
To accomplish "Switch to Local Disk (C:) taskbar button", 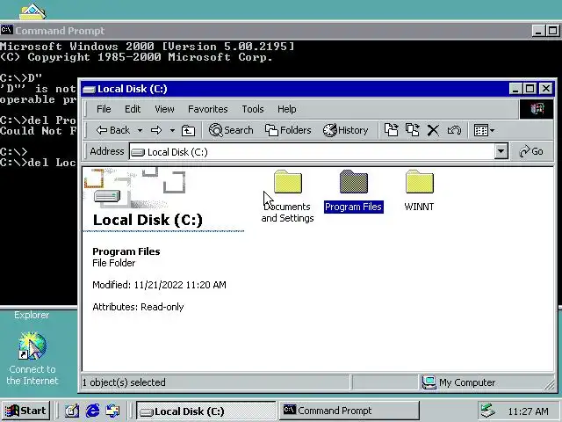I will 206,411.
